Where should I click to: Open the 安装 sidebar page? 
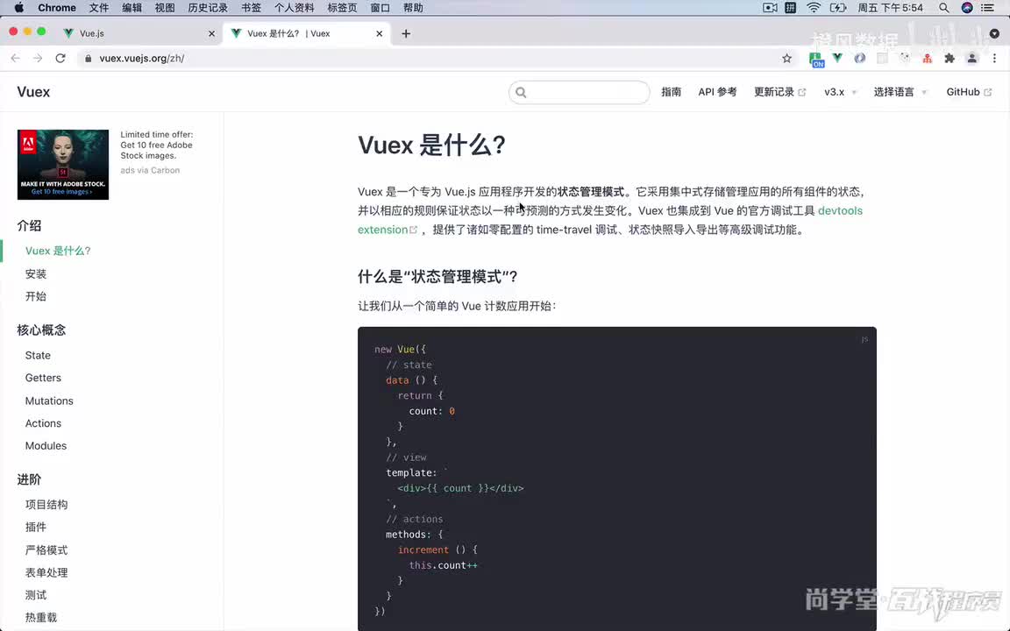[35, 273]
